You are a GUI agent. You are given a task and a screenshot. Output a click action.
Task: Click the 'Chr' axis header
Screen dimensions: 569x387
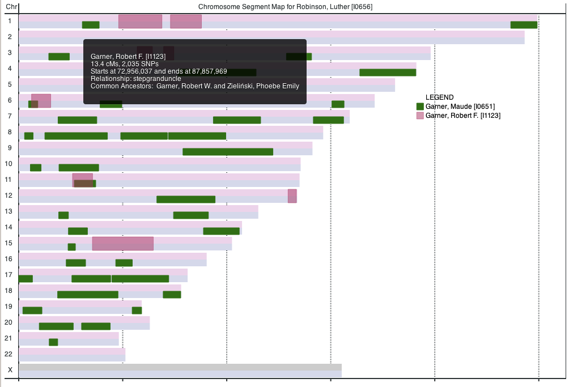(x=11, y=7)
